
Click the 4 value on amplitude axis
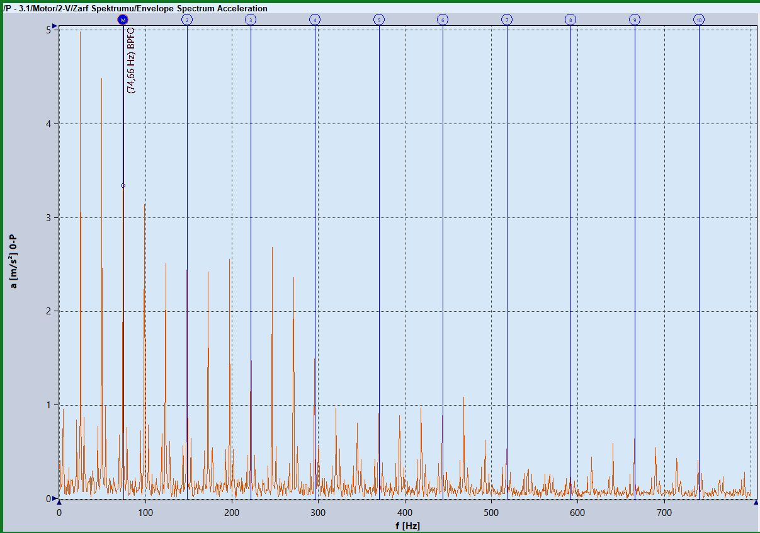(48, 124)
